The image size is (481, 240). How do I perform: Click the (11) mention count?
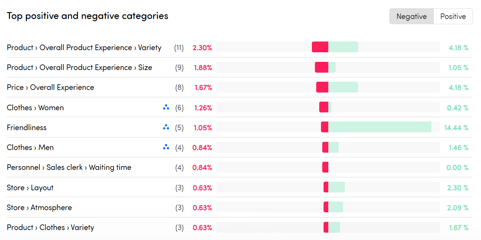pos(179,48)
